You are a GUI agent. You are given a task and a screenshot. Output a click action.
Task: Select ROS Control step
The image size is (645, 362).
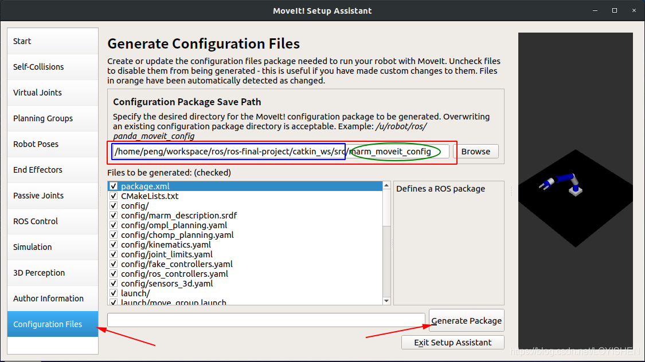(53, 221)
